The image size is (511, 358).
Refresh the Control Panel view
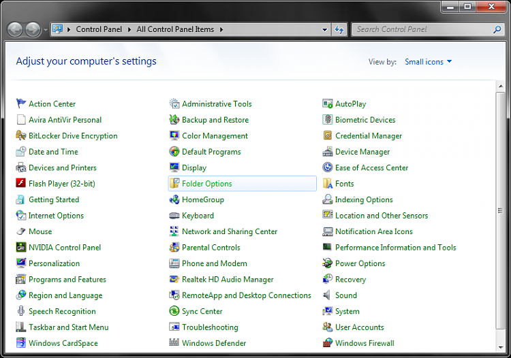pos(339,30)
